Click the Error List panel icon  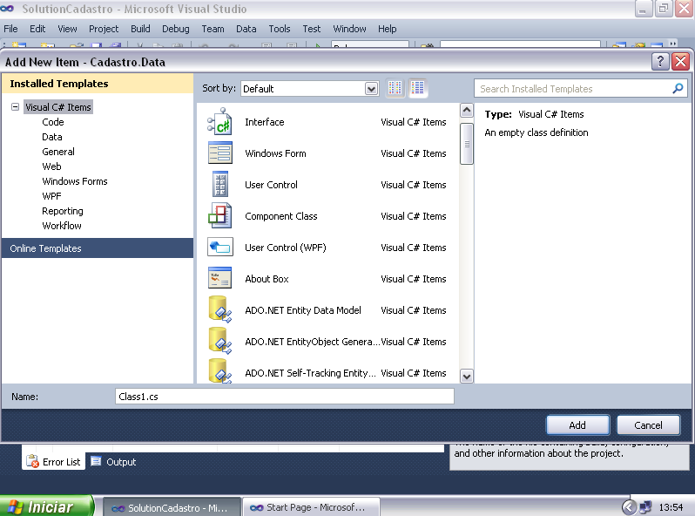[x=32, y=461]
